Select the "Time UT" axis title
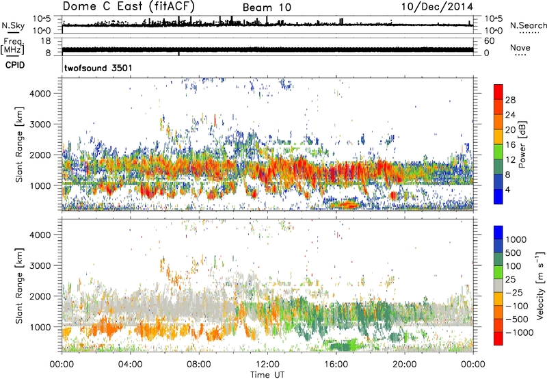Screen dimensions: 547x379 (267, 374)
